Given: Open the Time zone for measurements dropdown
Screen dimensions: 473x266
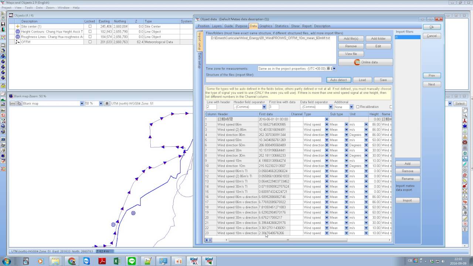Looking at the screenshot, I should pos(334,69).
